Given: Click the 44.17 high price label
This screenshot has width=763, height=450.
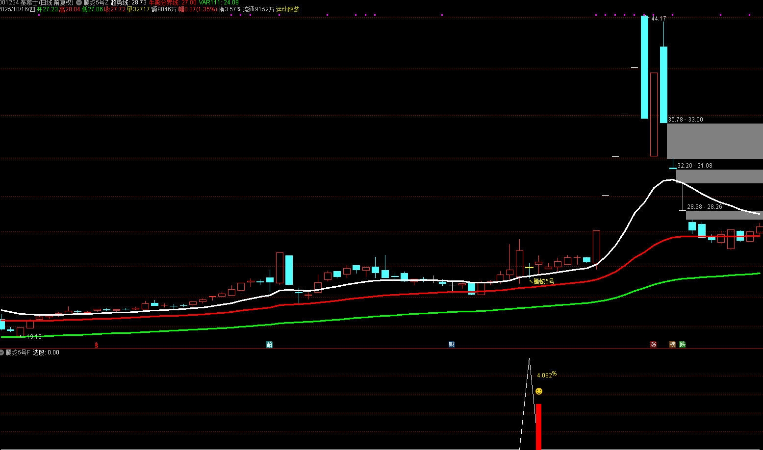Looking at the screenshot, I should tap(659, 19).
